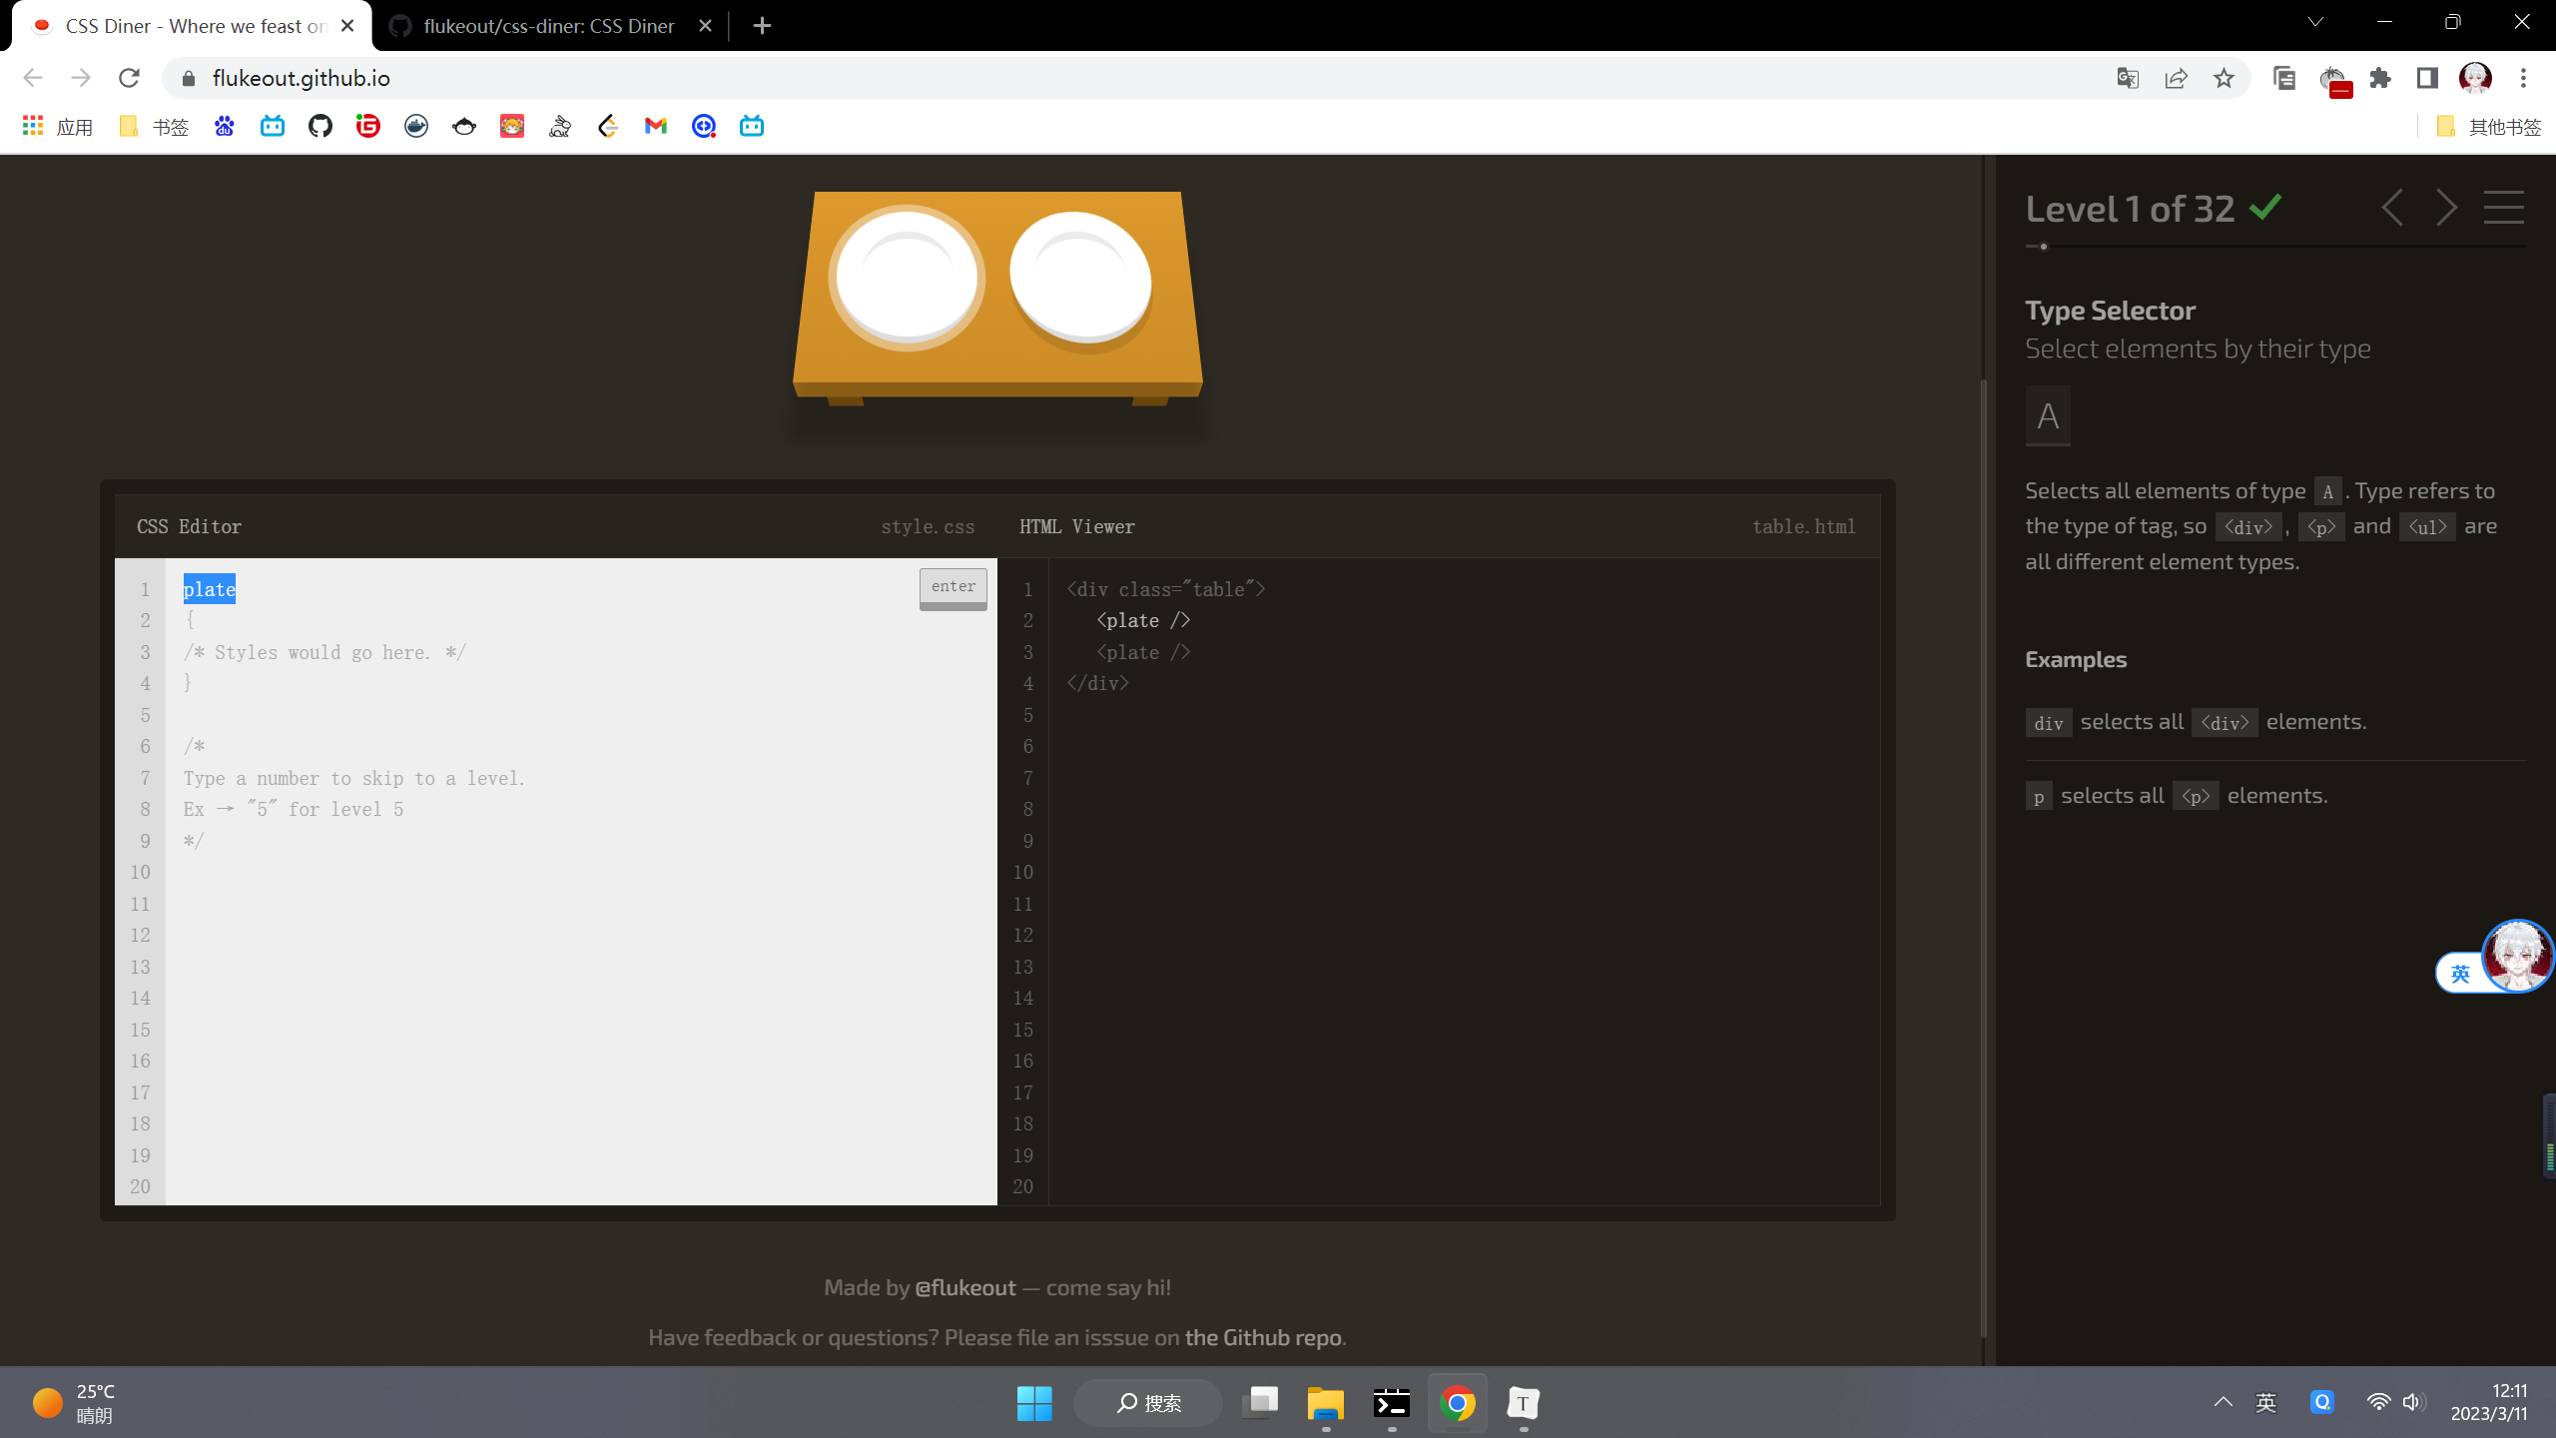Expand the tab search dropdown
2556x1438 pixels.
(2315, 22)
